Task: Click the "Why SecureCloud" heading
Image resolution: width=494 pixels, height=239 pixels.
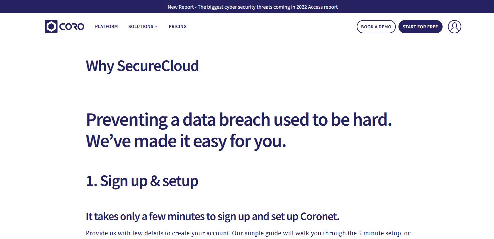Action: (142, 66)
